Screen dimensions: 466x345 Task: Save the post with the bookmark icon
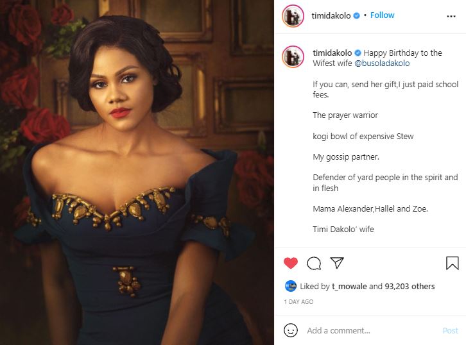452,263
